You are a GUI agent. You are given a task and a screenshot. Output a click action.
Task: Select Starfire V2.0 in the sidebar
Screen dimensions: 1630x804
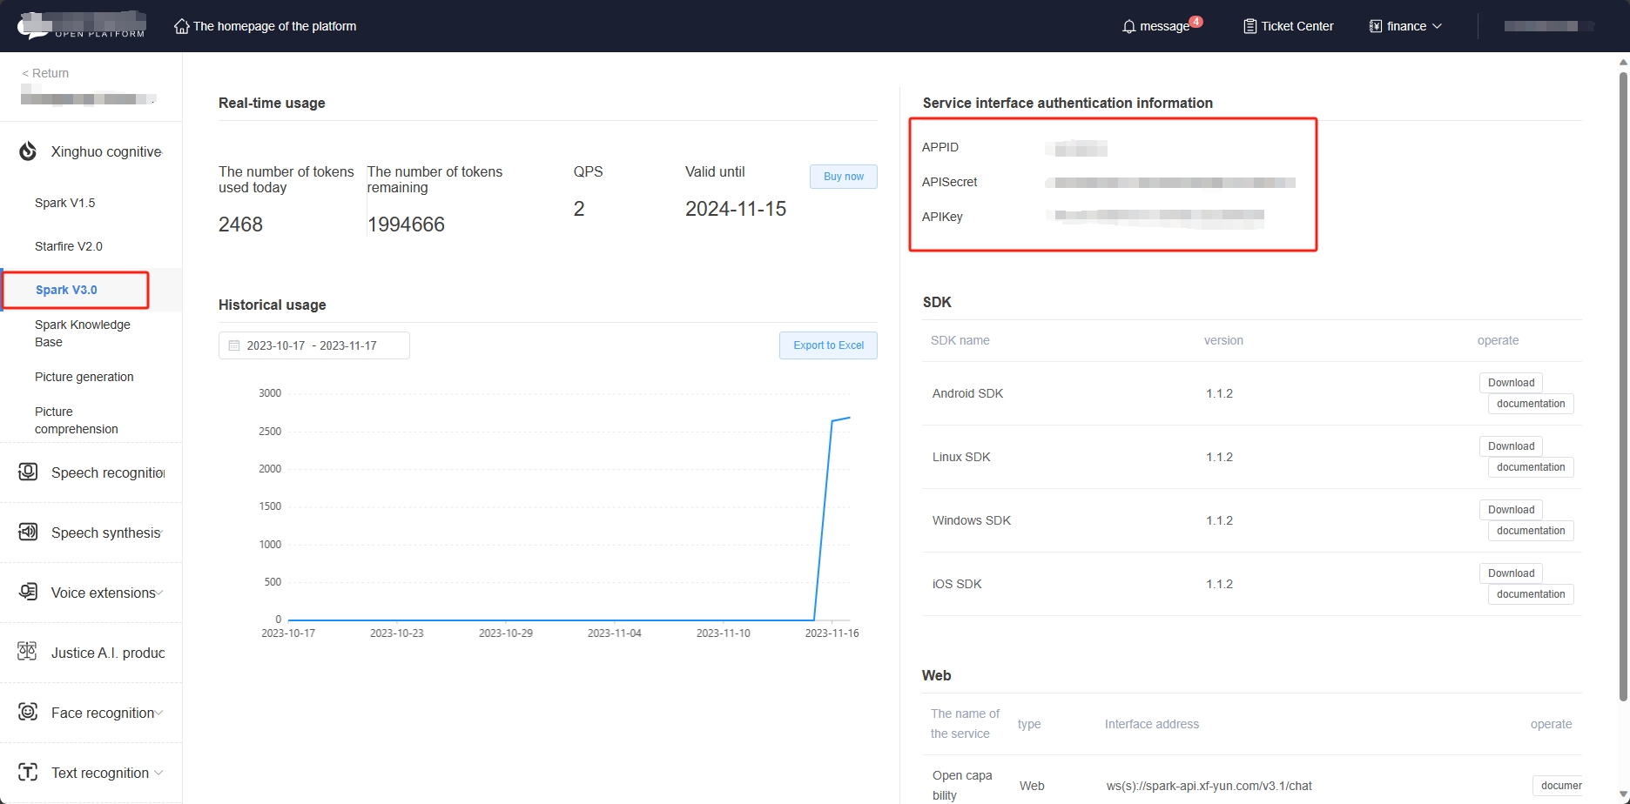(69, 246)
